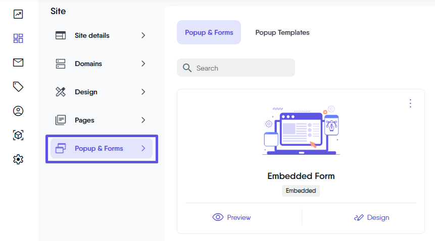Select Popup & Forms in site menu
The height and width of the screenshot is (241, 435).
[x=99, y=148]
